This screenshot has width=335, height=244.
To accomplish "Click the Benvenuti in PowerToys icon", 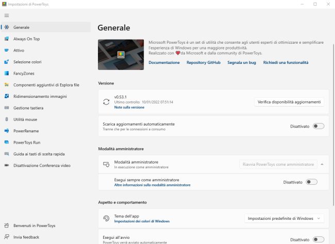I will 7,225.
